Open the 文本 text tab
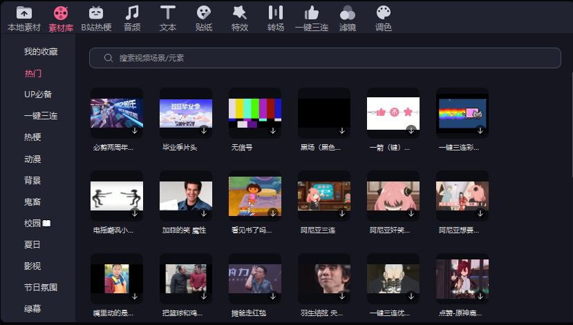 pos(168,18)
